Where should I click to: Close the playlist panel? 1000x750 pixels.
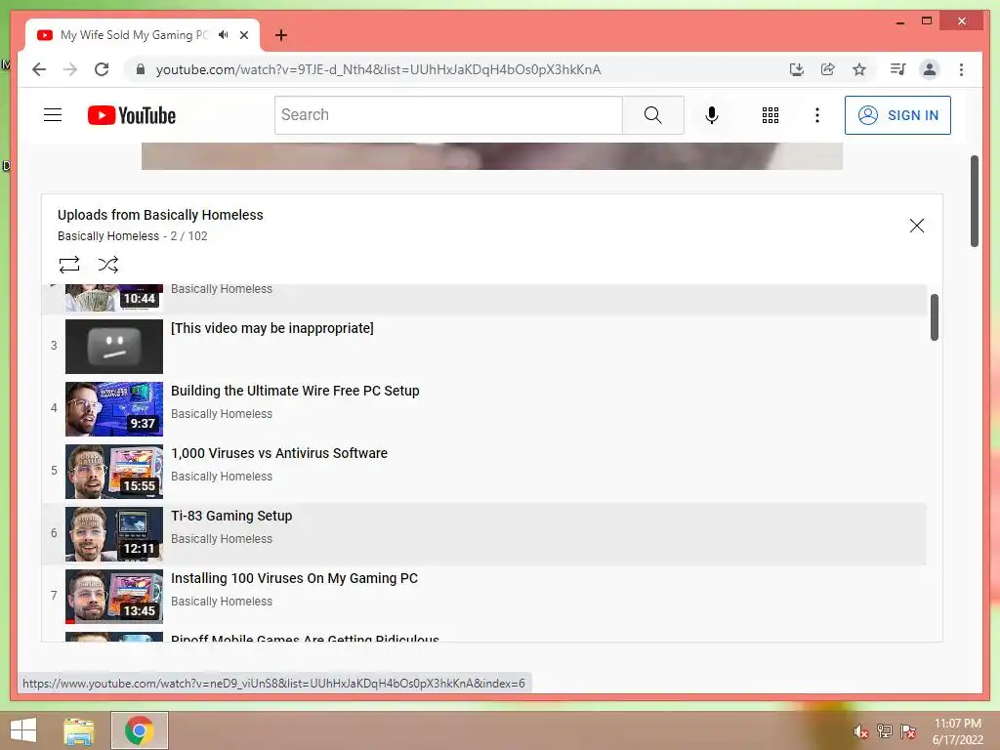[916, 226]
